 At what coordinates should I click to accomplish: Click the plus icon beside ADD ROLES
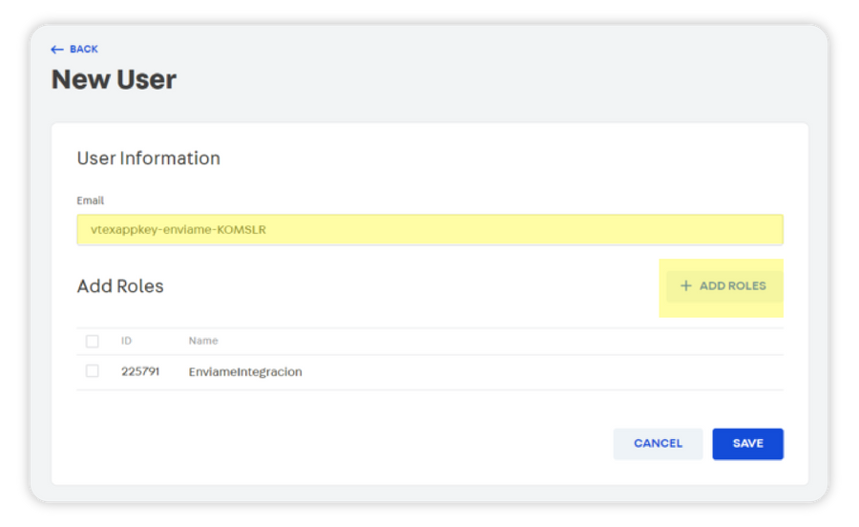pyautogui.click(x=685, y=285)
